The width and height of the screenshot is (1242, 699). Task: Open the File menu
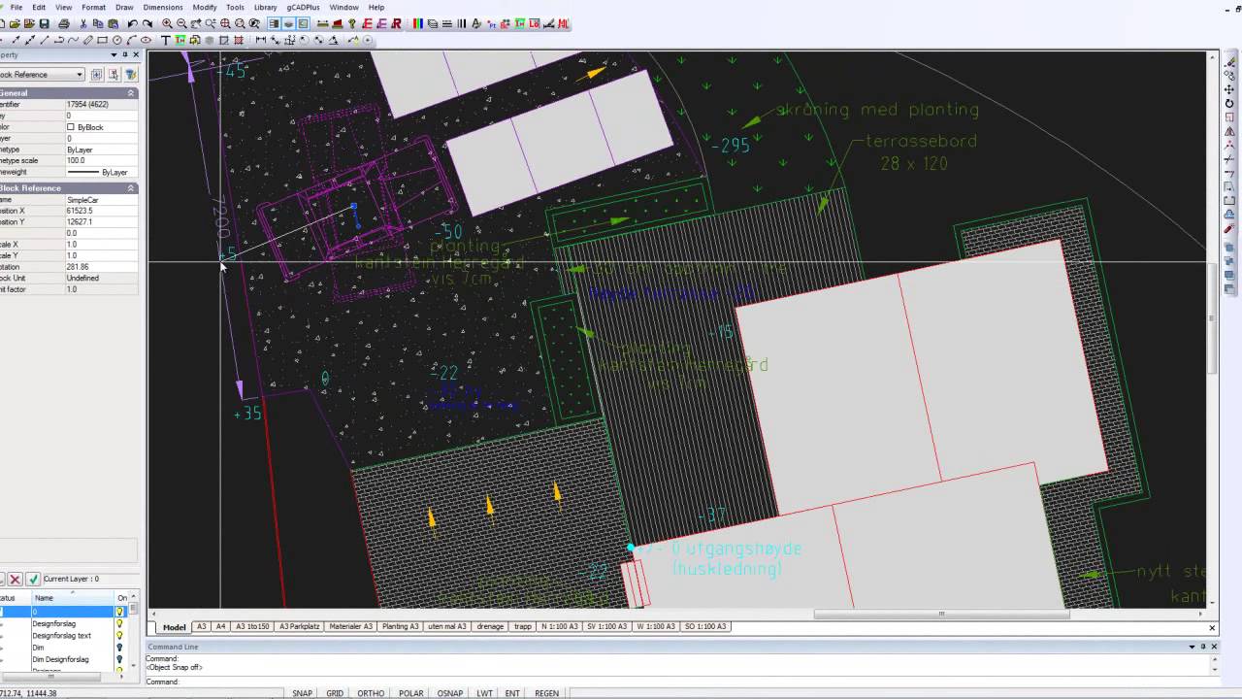point(16,7)
